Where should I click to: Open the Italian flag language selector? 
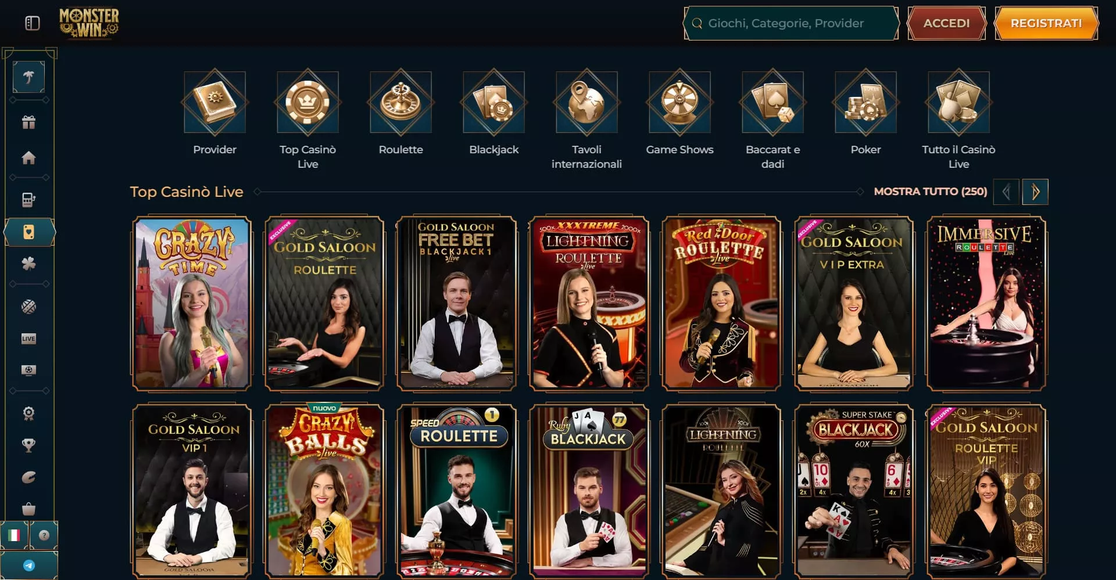(x=14, y=535)
